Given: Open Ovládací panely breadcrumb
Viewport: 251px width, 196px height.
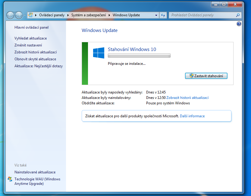Looking at the screenshot, I should click(52, 15).
